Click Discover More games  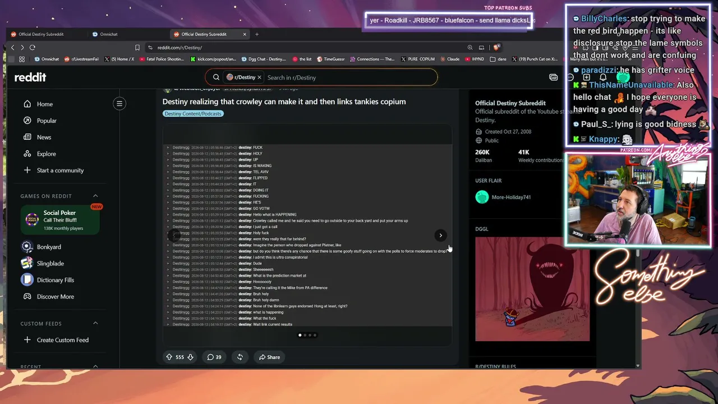pos(56,297)
